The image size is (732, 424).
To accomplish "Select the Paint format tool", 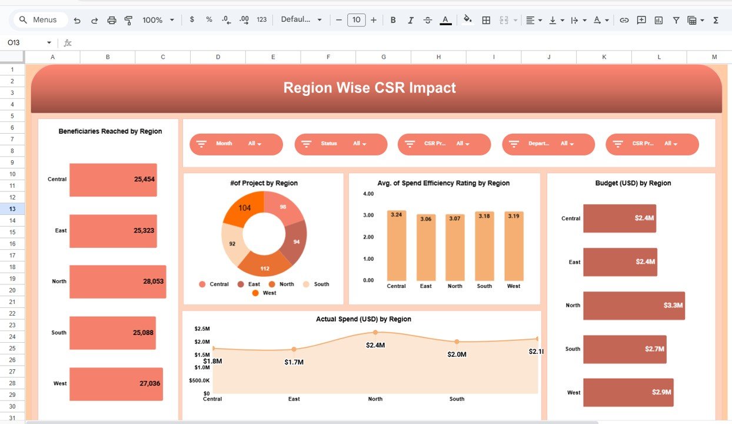I will coord(128,20).
